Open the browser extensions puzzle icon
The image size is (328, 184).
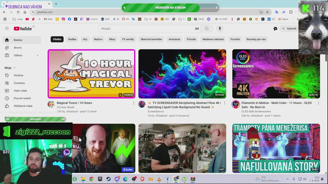[x=291, y=12]
